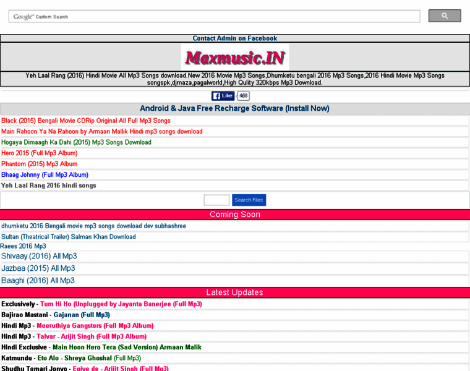Open Hero 2015 Full Mp3 Album

(39, 153)
